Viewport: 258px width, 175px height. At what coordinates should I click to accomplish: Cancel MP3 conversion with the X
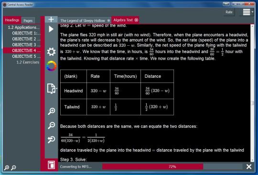(249, 166)
